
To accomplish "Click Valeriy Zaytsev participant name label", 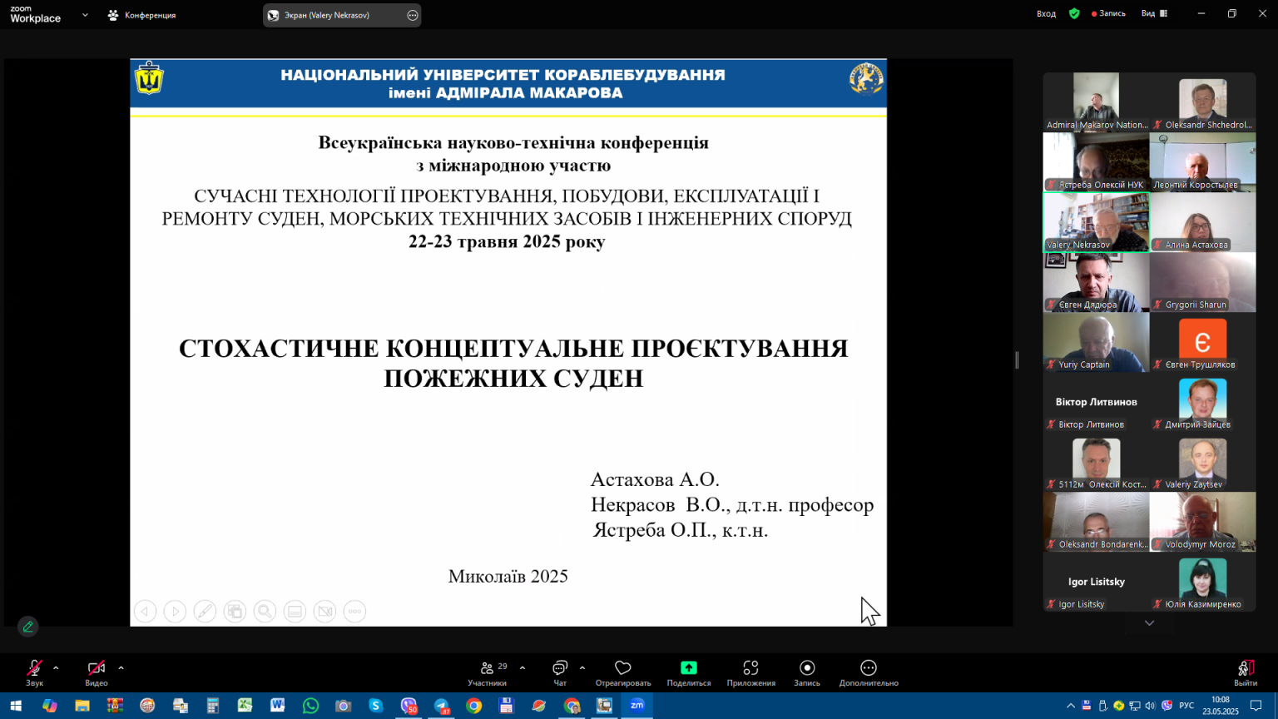I will (1194, 484).
